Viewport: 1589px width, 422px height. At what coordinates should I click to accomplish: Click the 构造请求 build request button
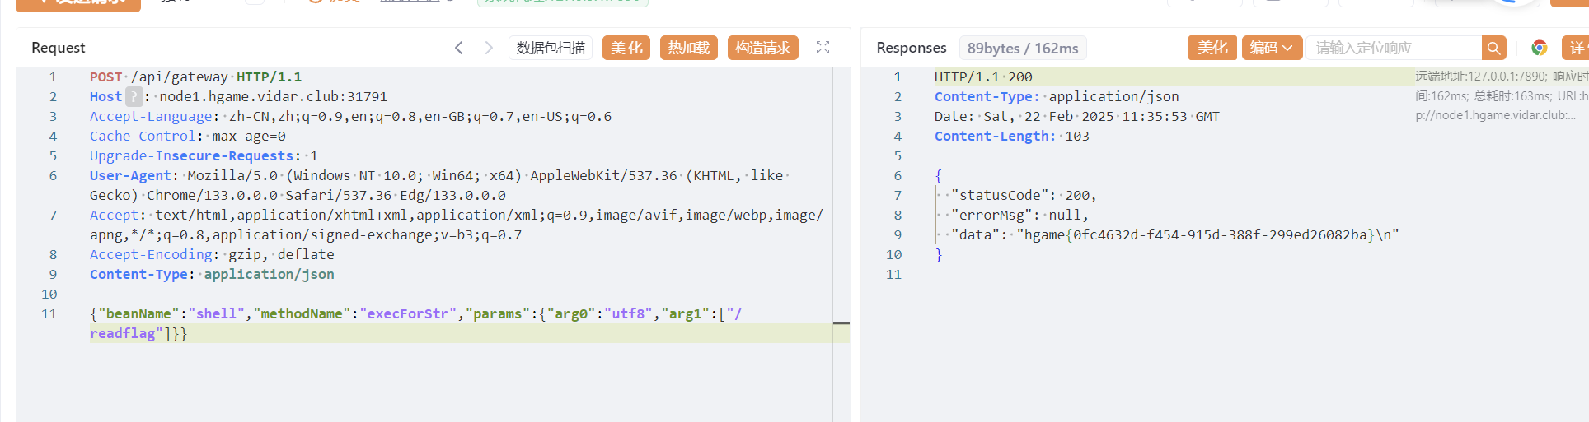pyautogui.click(x=762, y=48)
